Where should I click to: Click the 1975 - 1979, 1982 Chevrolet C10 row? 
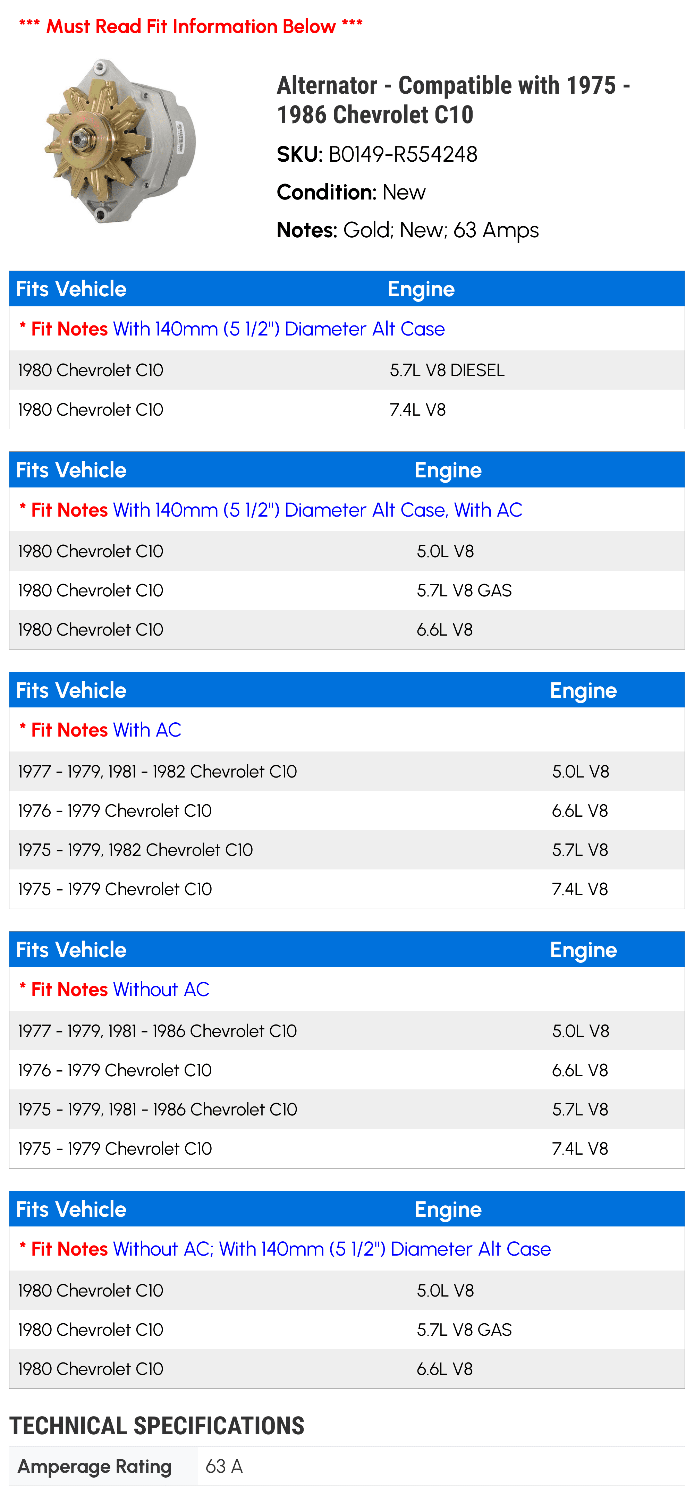(x=347, y=850)
